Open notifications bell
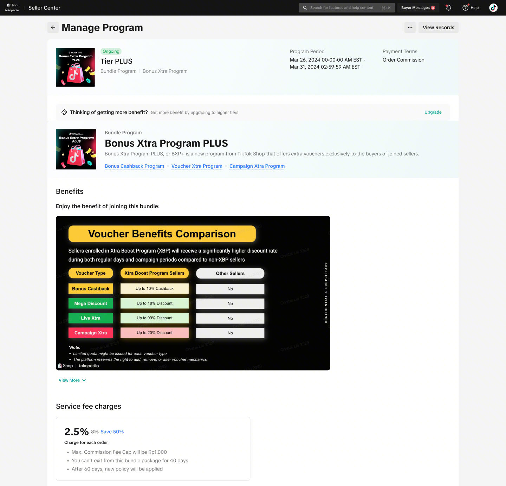This screenshot has width=506, height=486. [448, 8]
